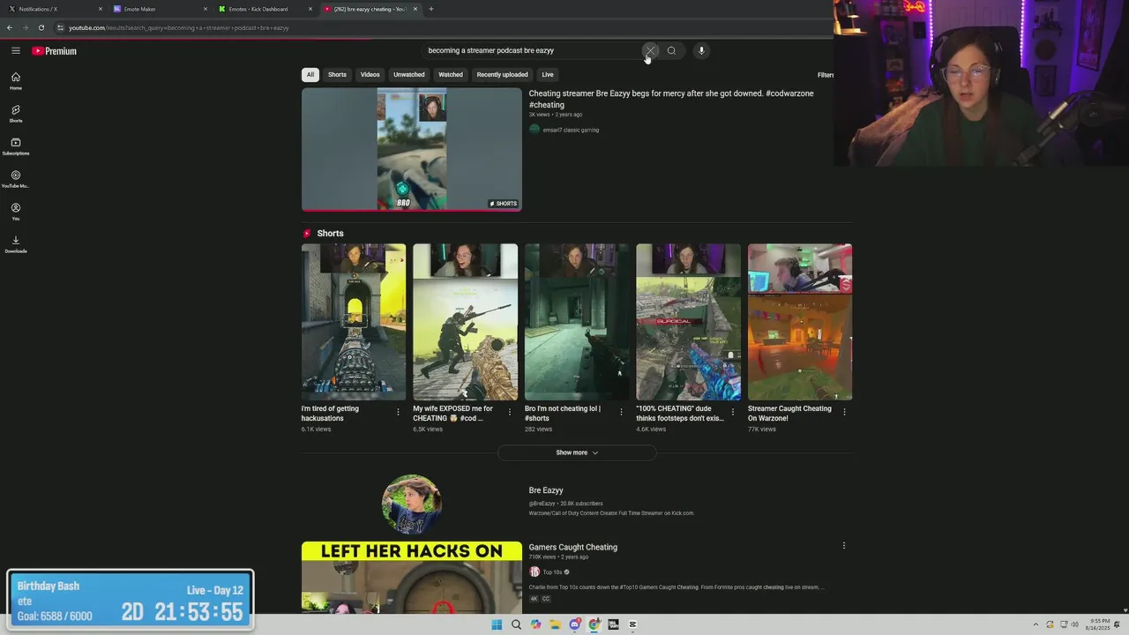Go back with the browser arrow
Viewport: 1129px width, 635px height.
(x=10, y=27)
